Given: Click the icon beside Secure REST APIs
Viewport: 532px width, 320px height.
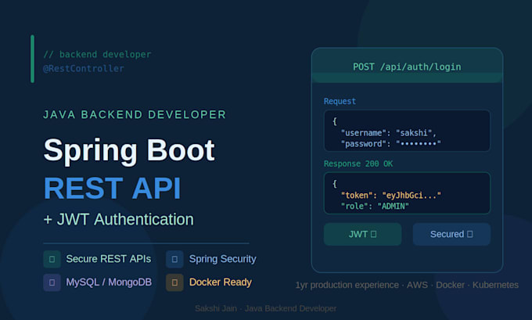Looking at the screenshot, I should pos(52,259).
